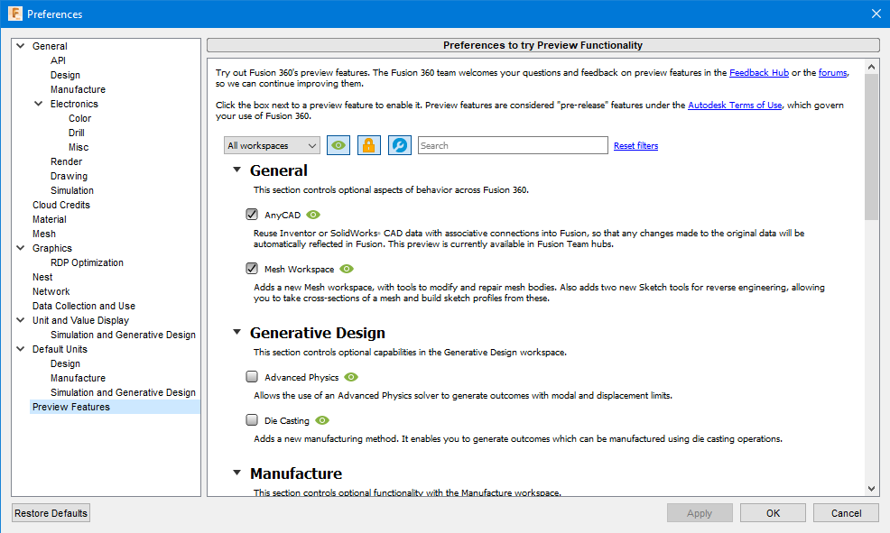Image resolution: width=890 pixels, height=533 pixels.
Task: Select Drill under Electronics
Action: (x=77, y=133)
